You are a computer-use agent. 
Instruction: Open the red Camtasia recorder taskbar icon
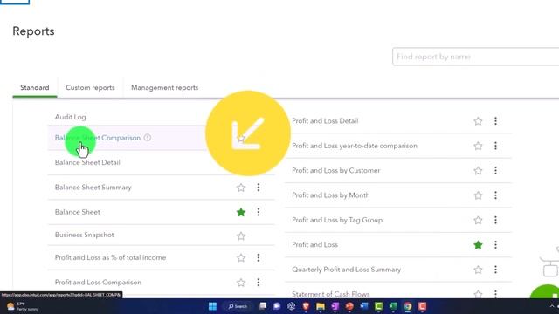tap(422, 306)
